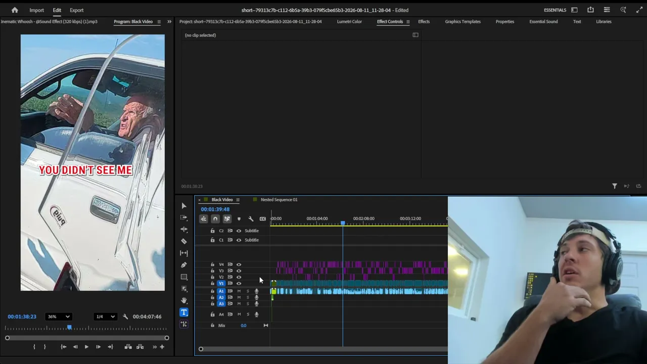Step back one frame

coord(75,347)
